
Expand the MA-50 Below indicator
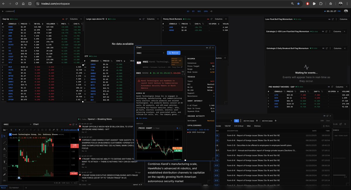pos(211,87)
